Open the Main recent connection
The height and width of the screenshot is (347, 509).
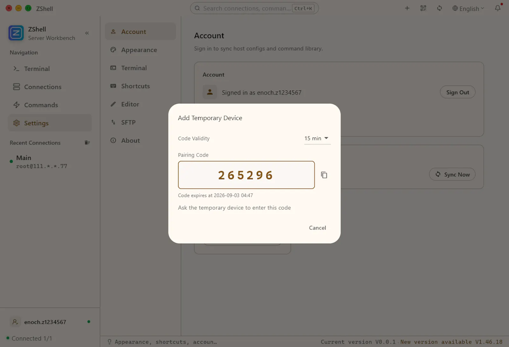pos(50,162)
